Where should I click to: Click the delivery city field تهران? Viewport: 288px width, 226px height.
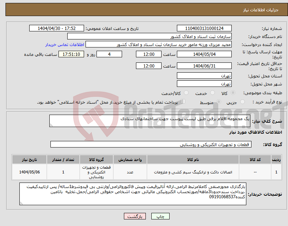pyautogui.click(x=204, y=84)
